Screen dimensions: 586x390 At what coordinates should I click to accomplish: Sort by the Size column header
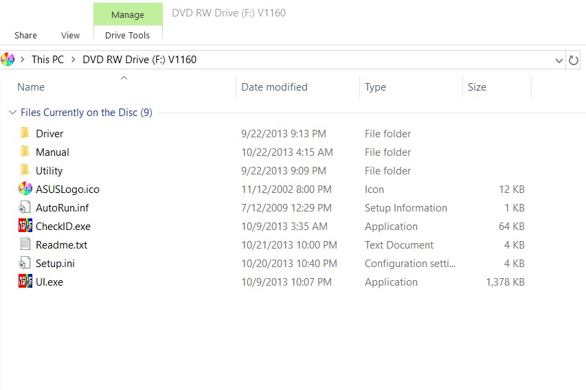pos(477,87)
